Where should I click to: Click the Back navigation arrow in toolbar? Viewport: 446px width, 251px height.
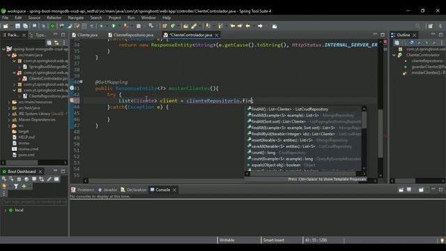pos(248,26)
